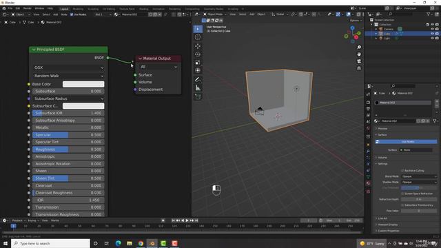Select the Rotate tool in viewport toolbar
The image size is (441, 248).
[198, 54]
